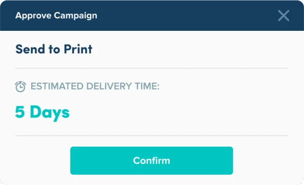Click the Approve Campaign dialog title
The height and width of the screenshot is (185, 304).
coord(56,16)
